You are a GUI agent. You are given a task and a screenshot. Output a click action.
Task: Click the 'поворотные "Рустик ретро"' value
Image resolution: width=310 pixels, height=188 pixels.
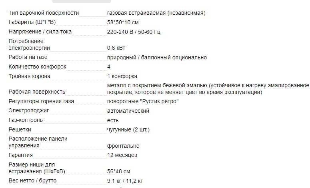pos(143,101)
